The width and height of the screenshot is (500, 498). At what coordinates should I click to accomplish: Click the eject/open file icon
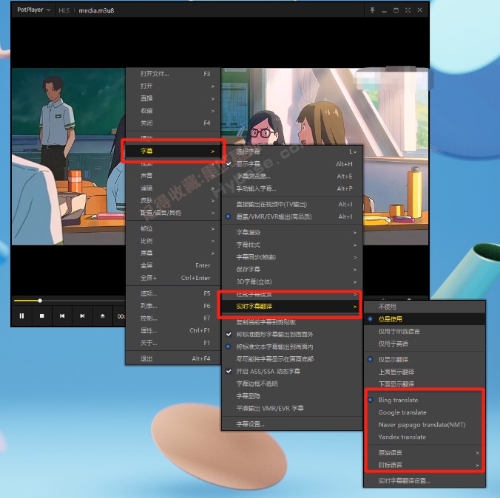102,315
